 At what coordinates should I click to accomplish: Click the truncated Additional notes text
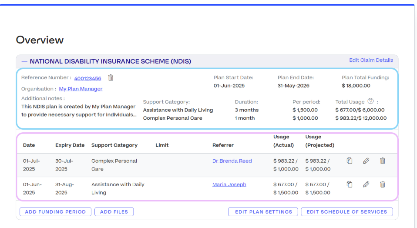78,111
